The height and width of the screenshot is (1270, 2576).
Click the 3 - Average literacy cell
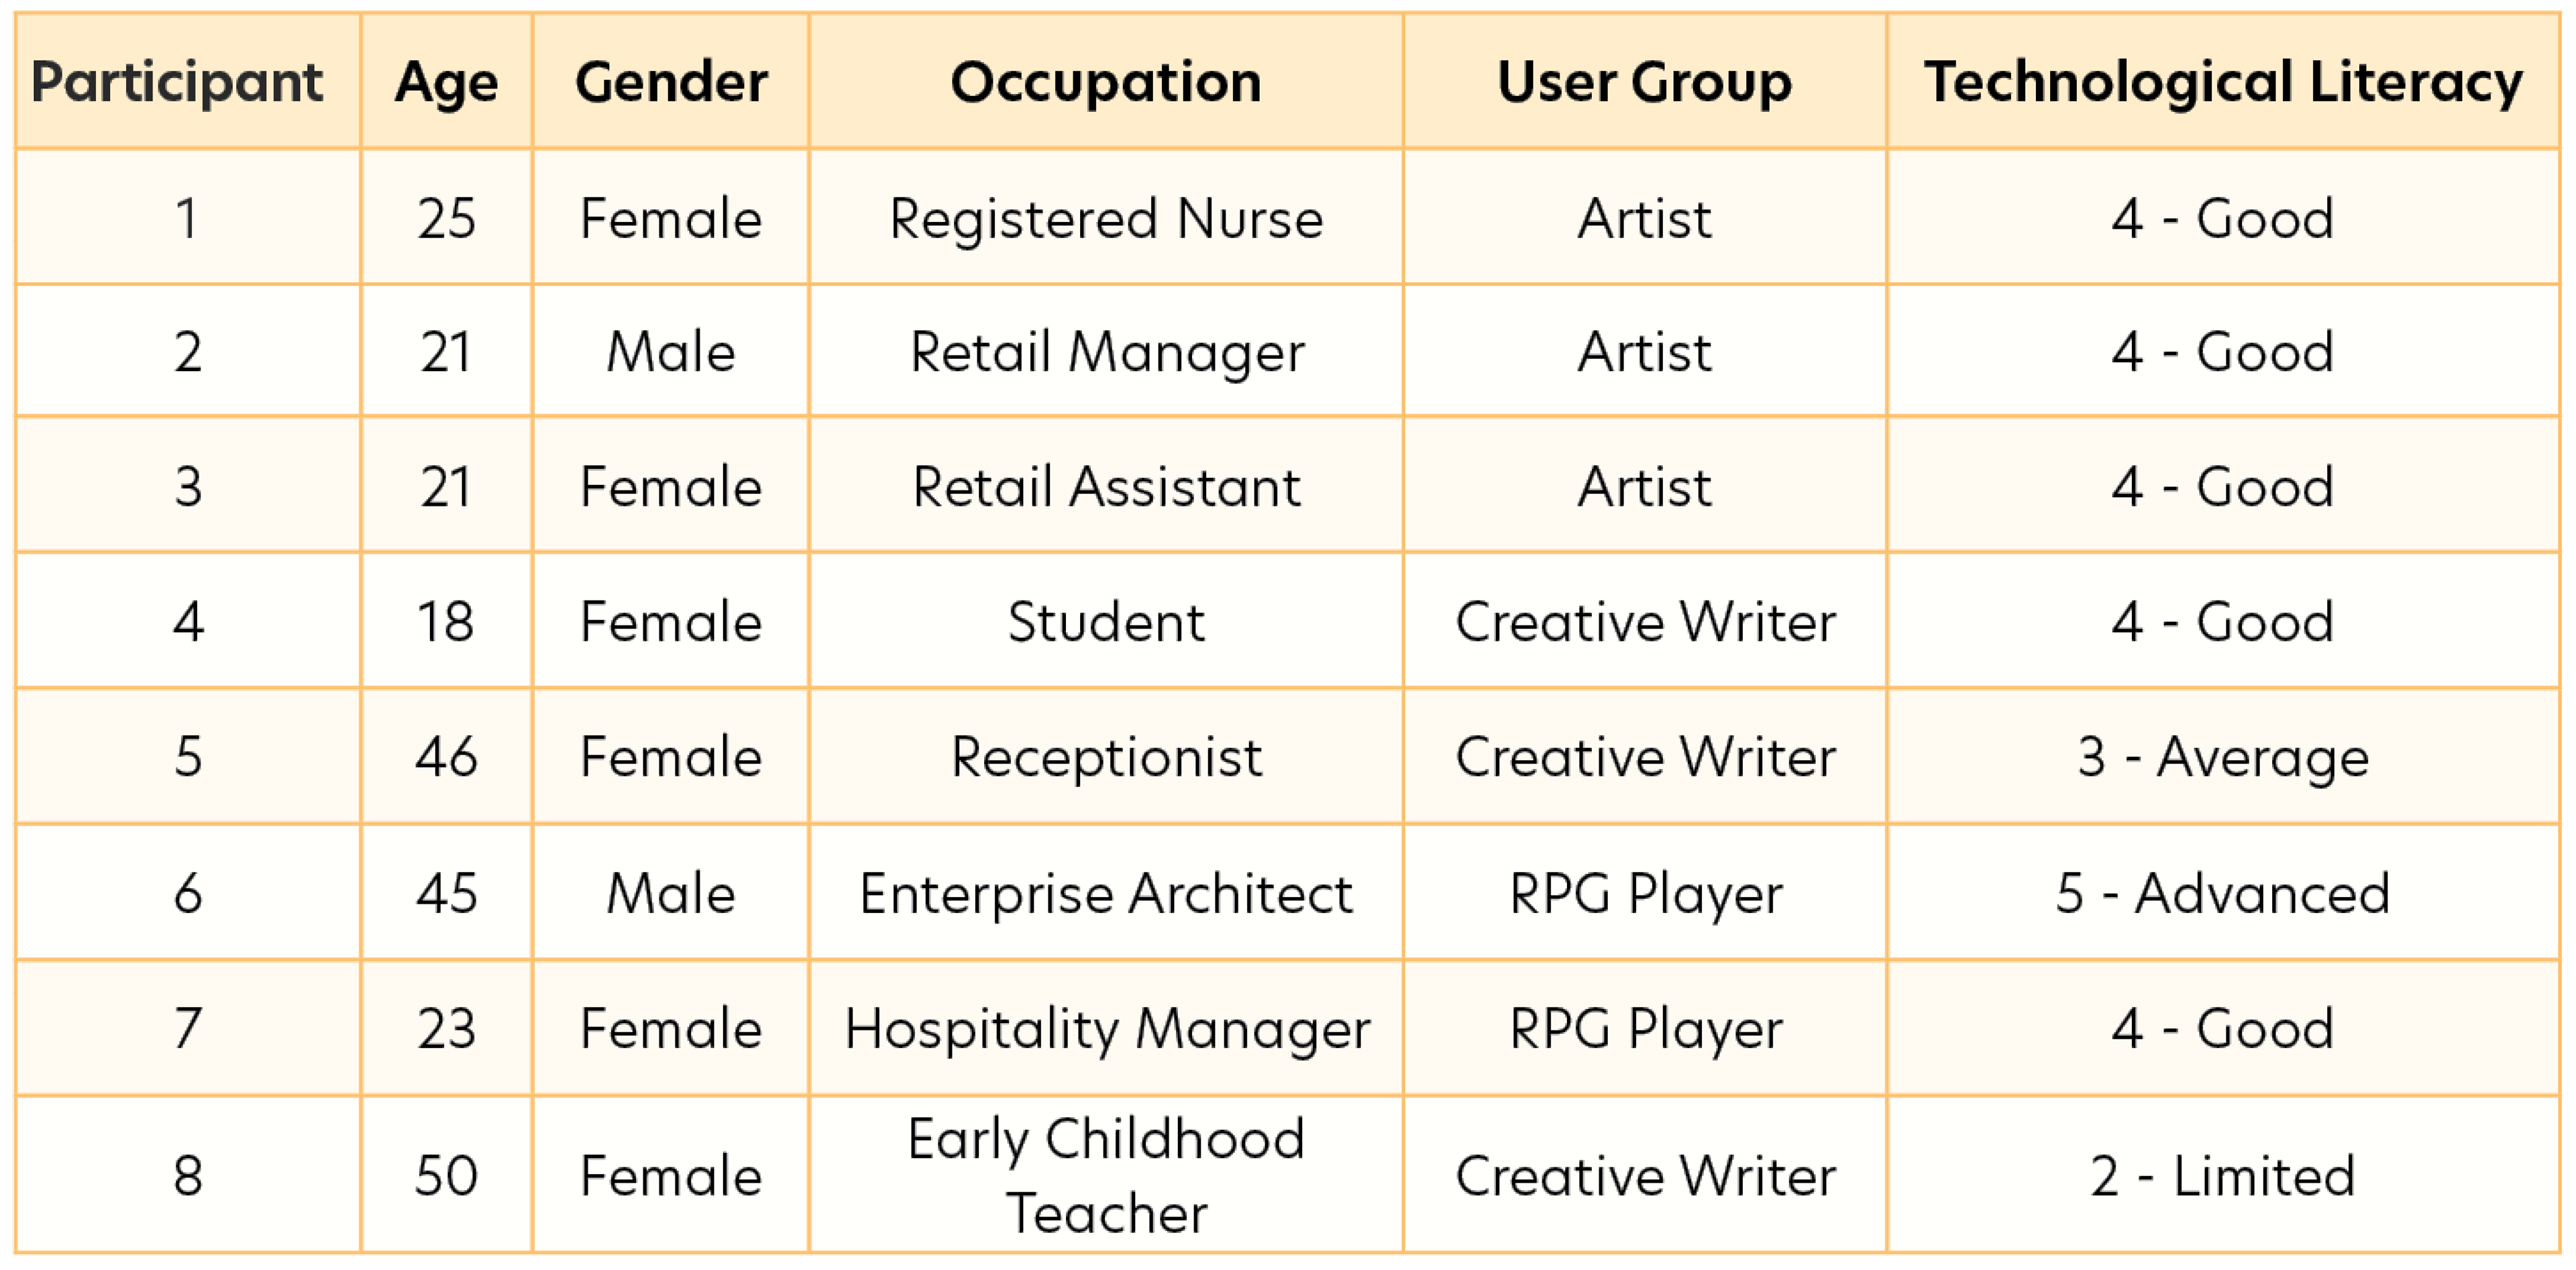(2223, 756)
